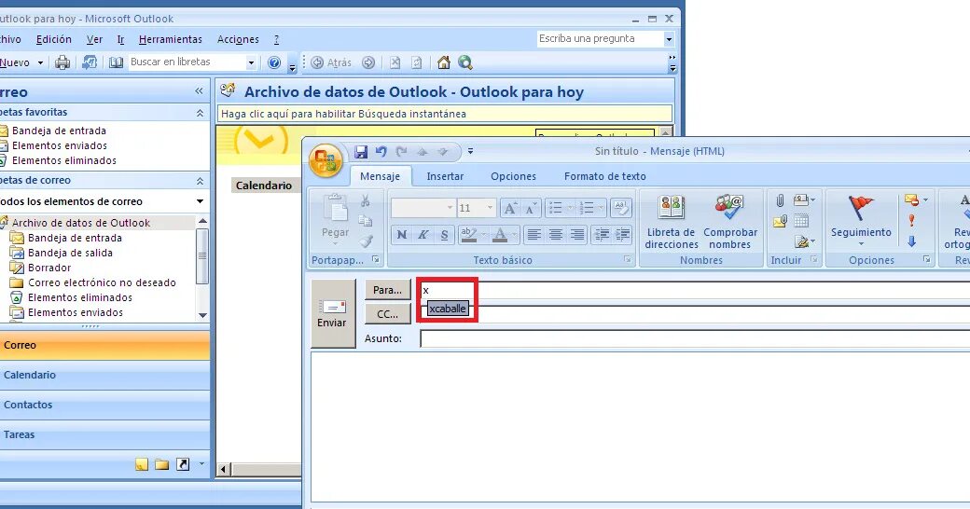
Task: Toggle bold (N) formatting
Action: pos(401,234)
